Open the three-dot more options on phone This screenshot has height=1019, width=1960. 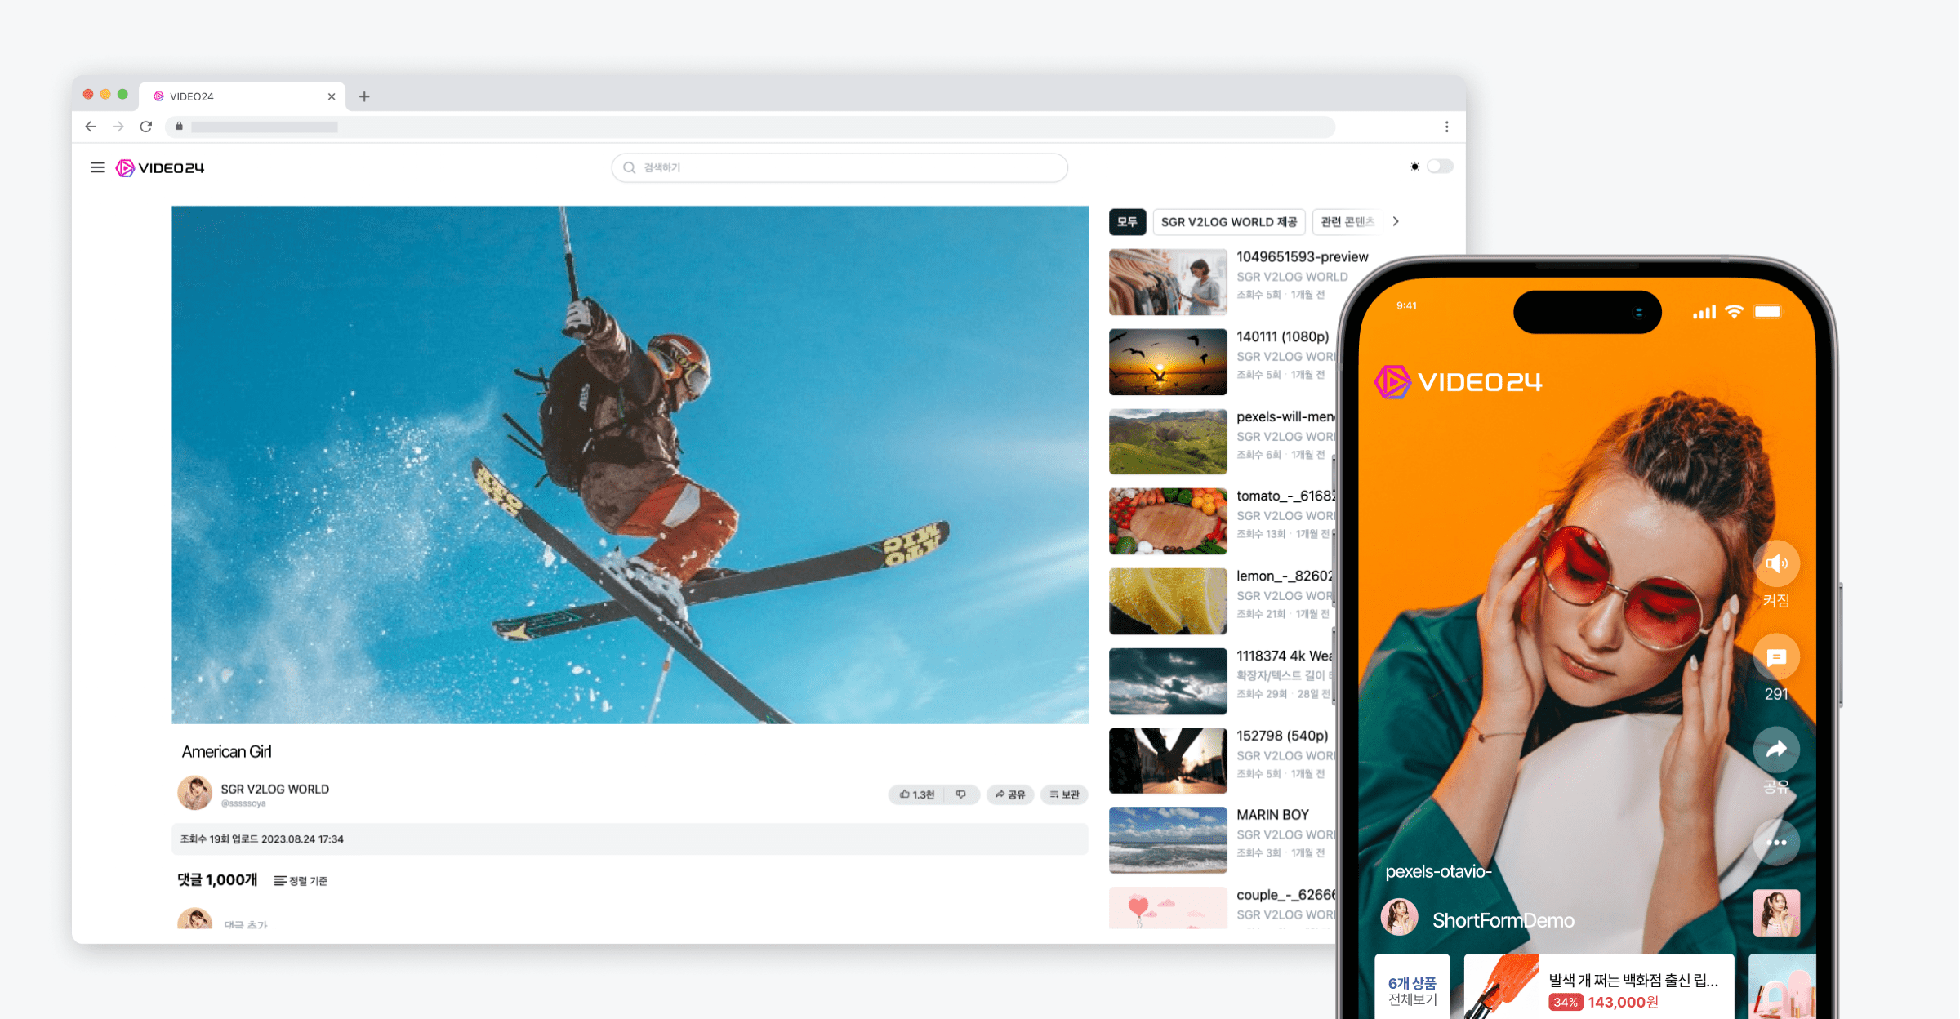click(1776, 843)
